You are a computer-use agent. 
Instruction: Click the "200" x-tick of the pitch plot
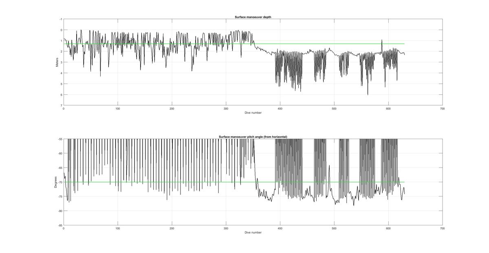172,229
